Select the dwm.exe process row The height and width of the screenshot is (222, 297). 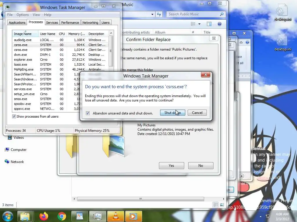[60, 55]
